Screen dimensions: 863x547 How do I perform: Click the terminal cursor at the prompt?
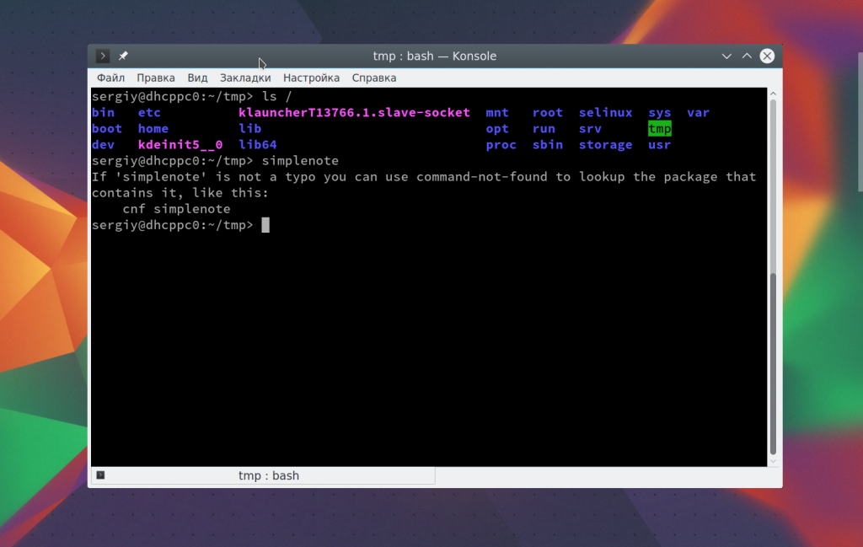(265, 225)
